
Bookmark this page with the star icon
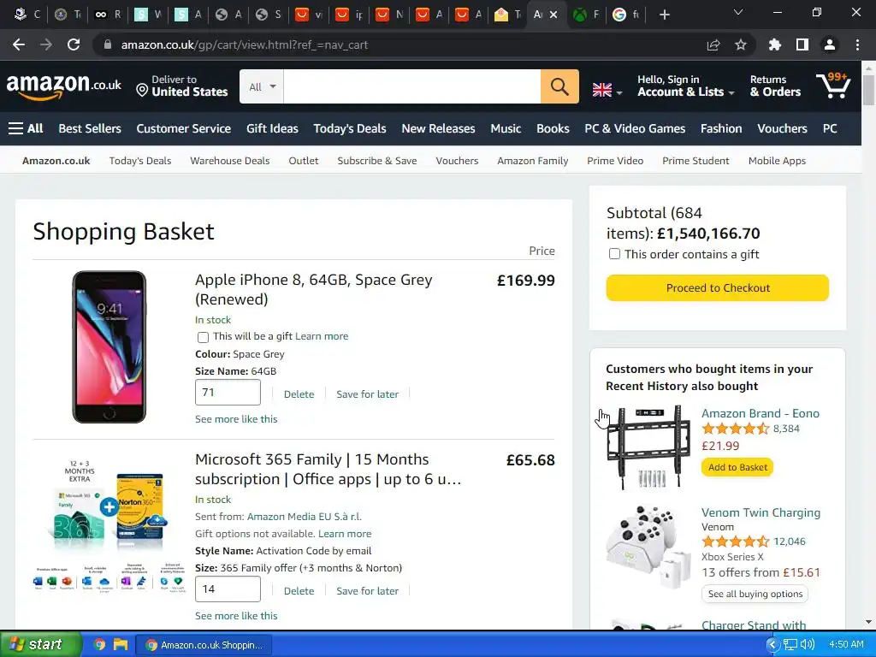741,44
